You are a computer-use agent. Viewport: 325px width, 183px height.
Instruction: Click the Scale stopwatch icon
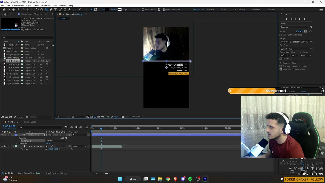pos(22,149)
